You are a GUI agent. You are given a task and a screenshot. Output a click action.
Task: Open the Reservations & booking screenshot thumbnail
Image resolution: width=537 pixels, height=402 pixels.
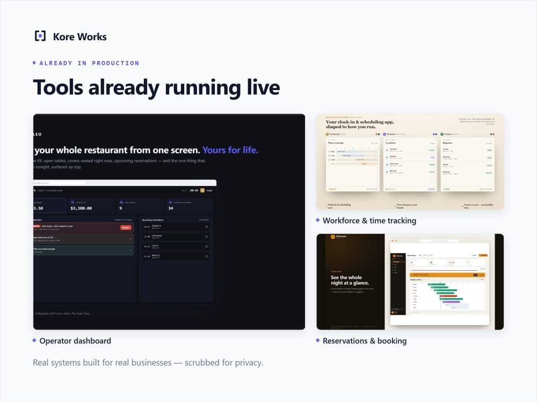tap(410, 282)
